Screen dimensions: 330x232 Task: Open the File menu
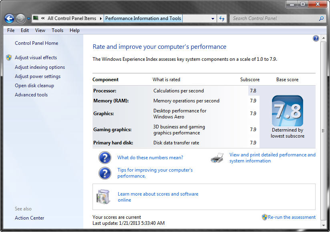click(x=11, y=30)
